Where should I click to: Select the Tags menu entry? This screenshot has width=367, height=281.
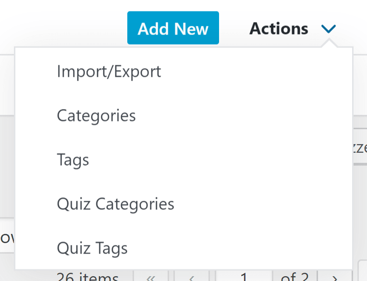(x=73, y=160)
